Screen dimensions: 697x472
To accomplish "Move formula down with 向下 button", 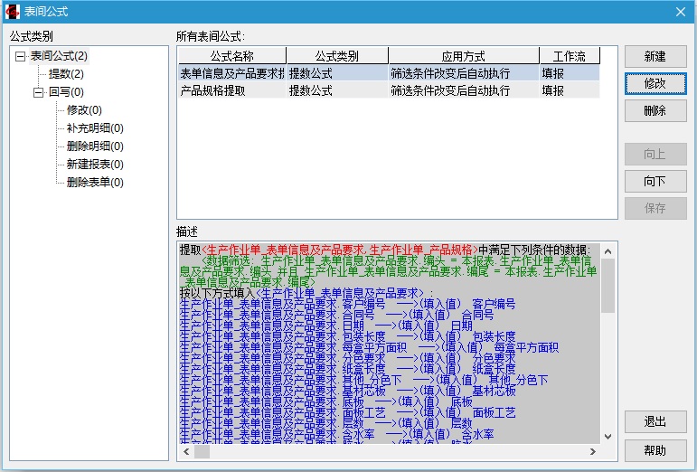I will [x=655, y=181].
